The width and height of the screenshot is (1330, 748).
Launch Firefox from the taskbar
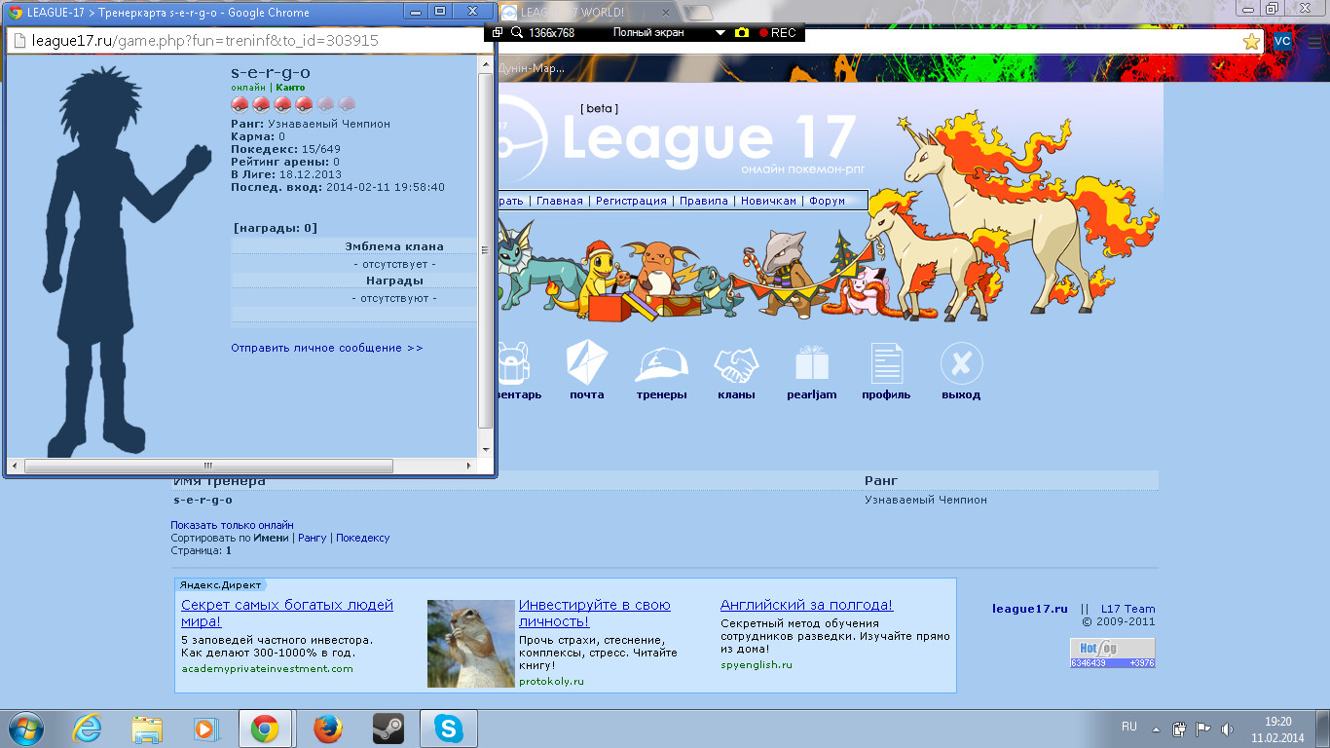(x=329, y=729)
